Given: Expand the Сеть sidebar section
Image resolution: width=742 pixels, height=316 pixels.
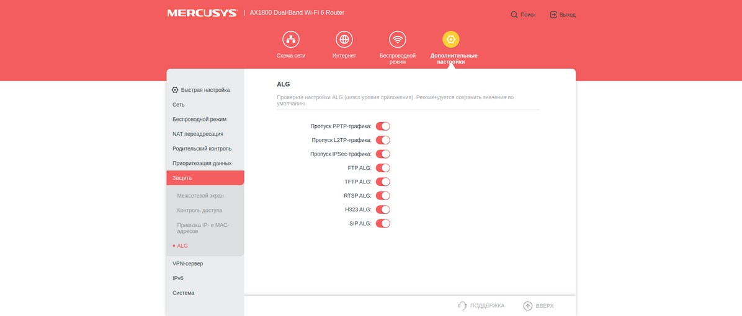Looking at the screenshot, I should pos(179,105).
